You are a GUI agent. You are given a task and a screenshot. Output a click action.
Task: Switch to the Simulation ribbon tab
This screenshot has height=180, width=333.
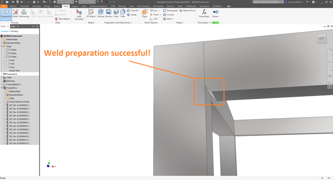point(204,6)
